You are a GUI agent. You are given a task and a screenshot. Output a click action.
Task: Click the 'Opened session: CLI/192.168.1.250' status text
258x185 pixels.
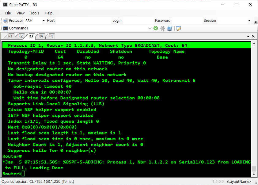coord(38,182)
